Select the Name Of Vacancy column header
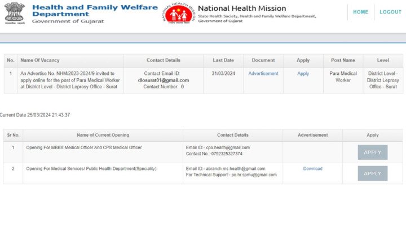This screenshot has width=406, height=228. point(39,60)
